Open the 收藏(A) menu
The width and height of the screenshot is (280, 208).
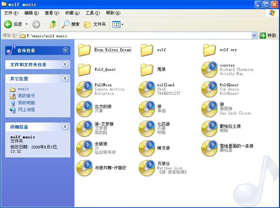[72, 13]
